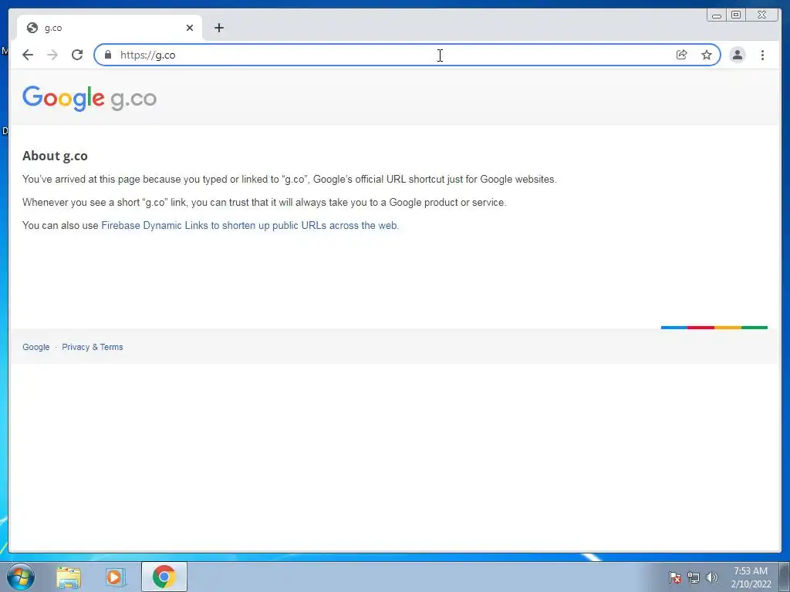Viewport: 790px width, 592px height.
Task: Open a new tab
Action: click(218, 28)
